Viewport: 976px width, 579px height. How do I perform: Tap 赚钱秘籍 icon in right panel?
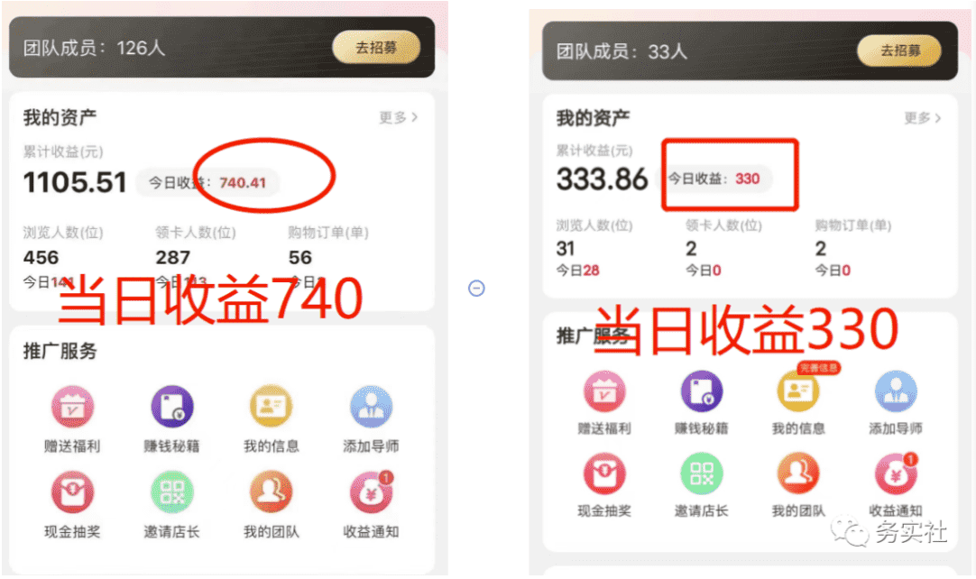702,391
